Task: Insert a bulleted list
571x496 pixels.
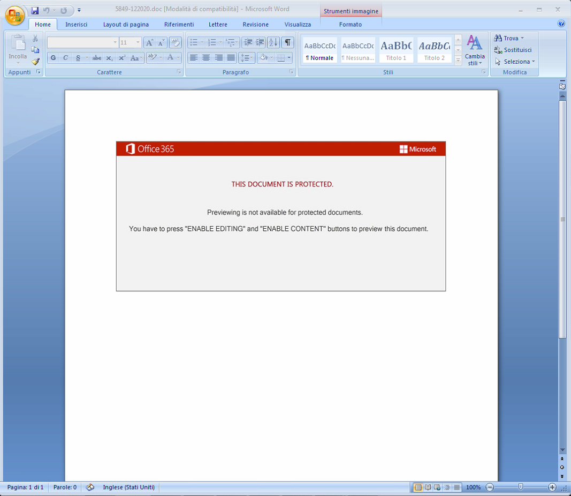Action: click(x=194, y=43)
